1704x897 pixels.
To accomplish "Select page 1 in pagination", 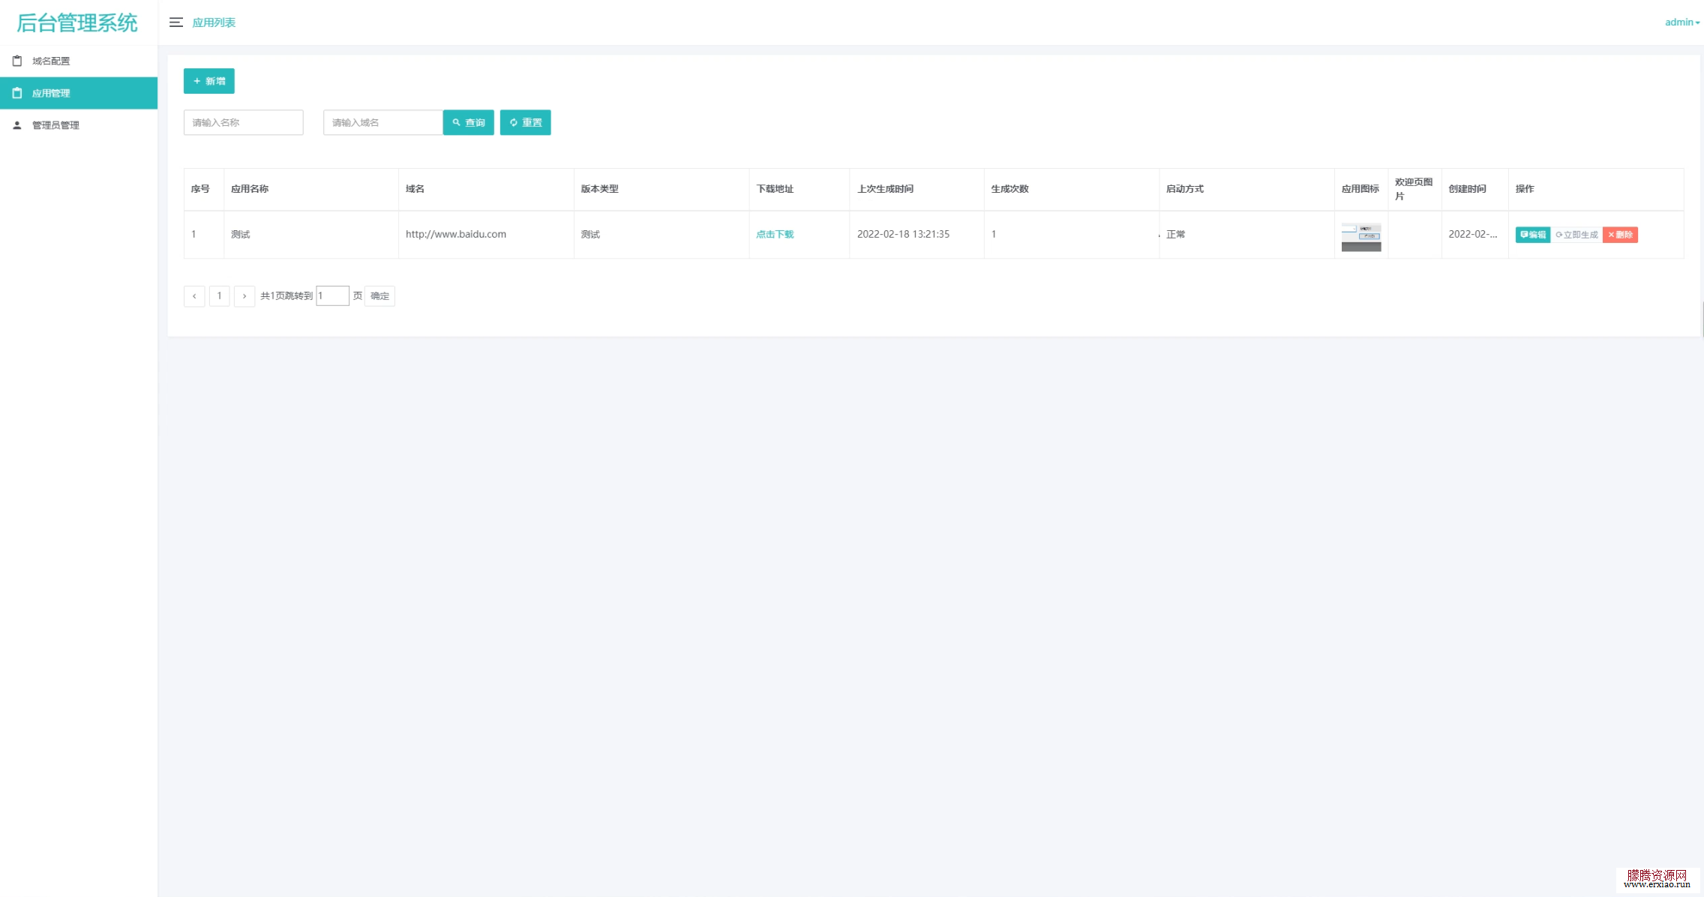I will [x=219, y=296].
